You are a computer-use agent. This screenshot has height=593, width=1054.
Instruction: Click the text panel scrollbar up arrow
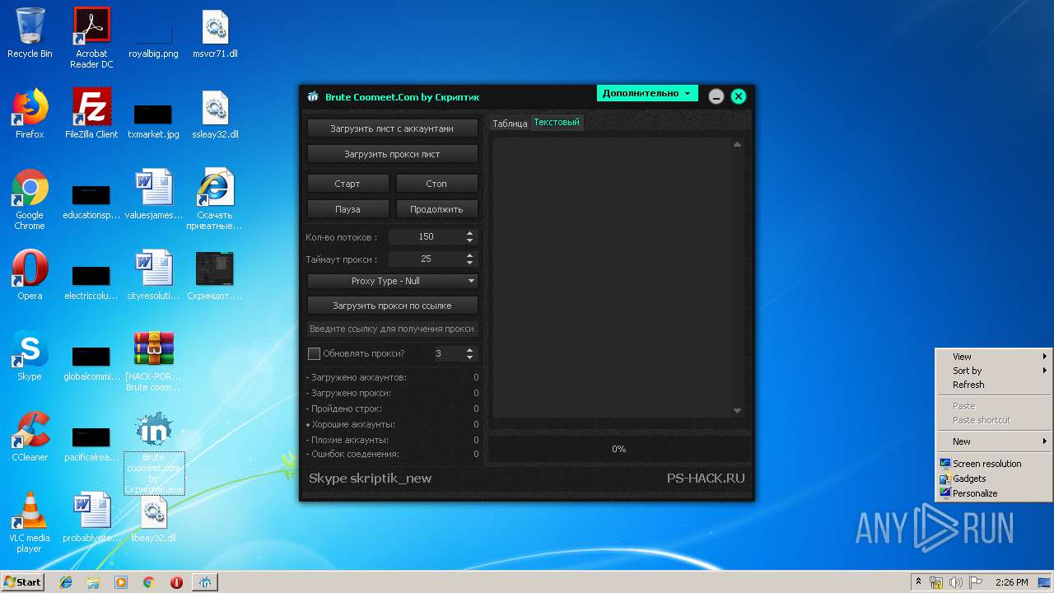click(x=737, y=144)
